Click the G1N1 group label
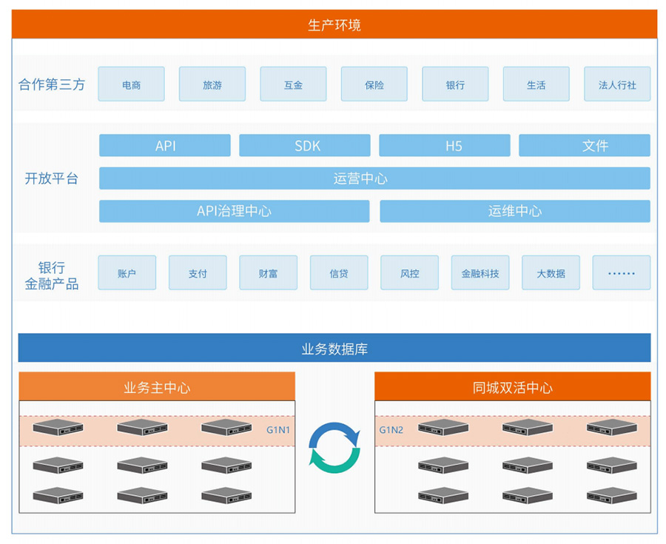 278,430
